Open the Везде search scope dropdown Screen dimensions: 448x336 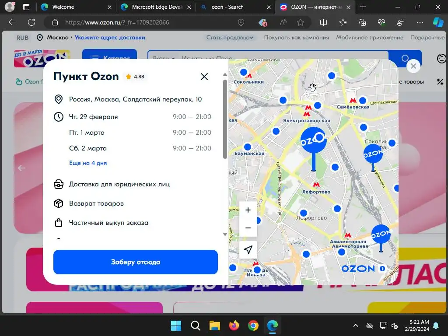pos(164,58)
